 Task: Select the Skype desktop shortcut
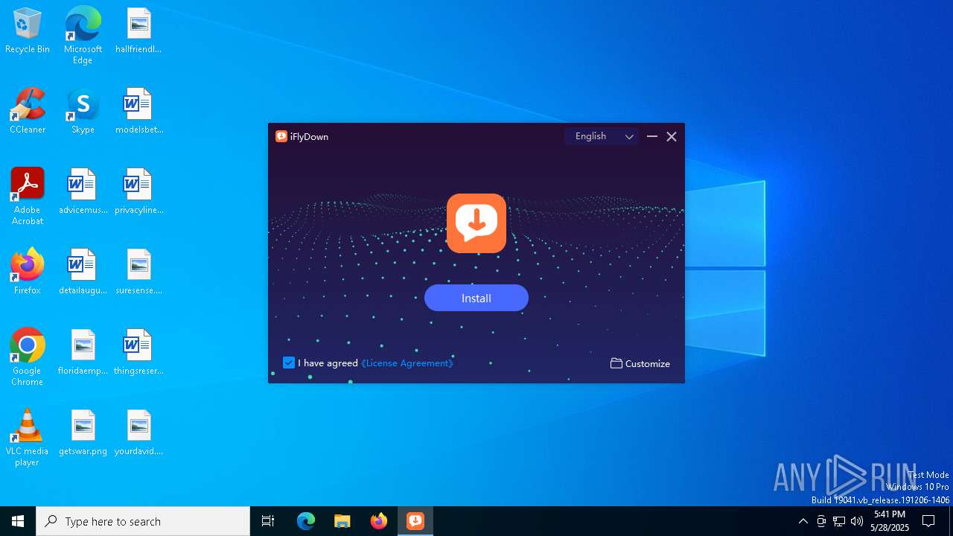pyautogui.click(x=83, y=112)
